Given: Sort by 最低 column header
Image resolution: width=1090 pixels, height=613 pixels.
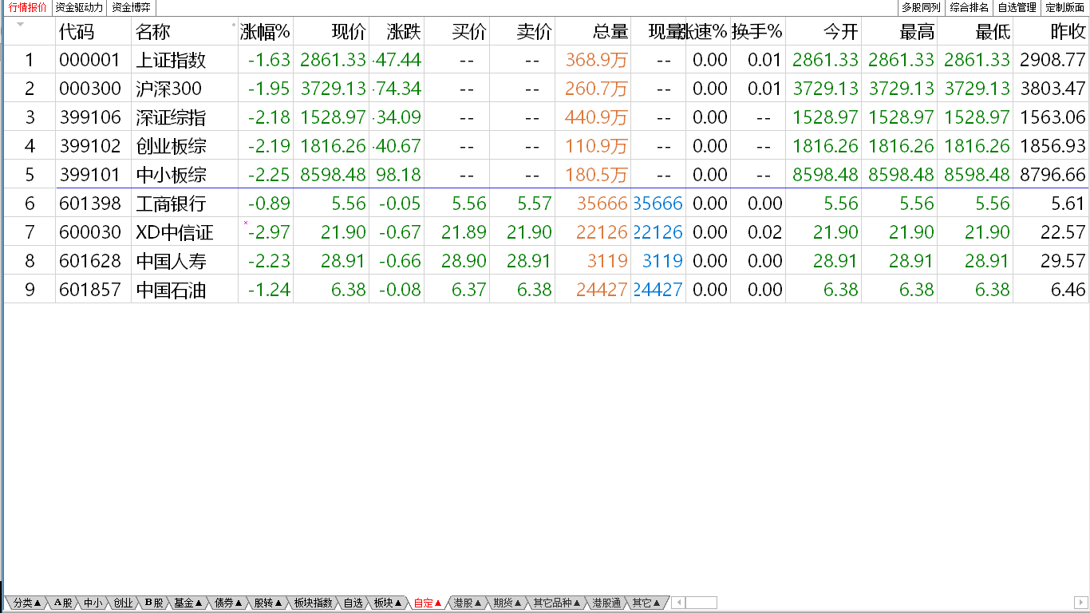Looking at the screenshot, I should (992, 32).
